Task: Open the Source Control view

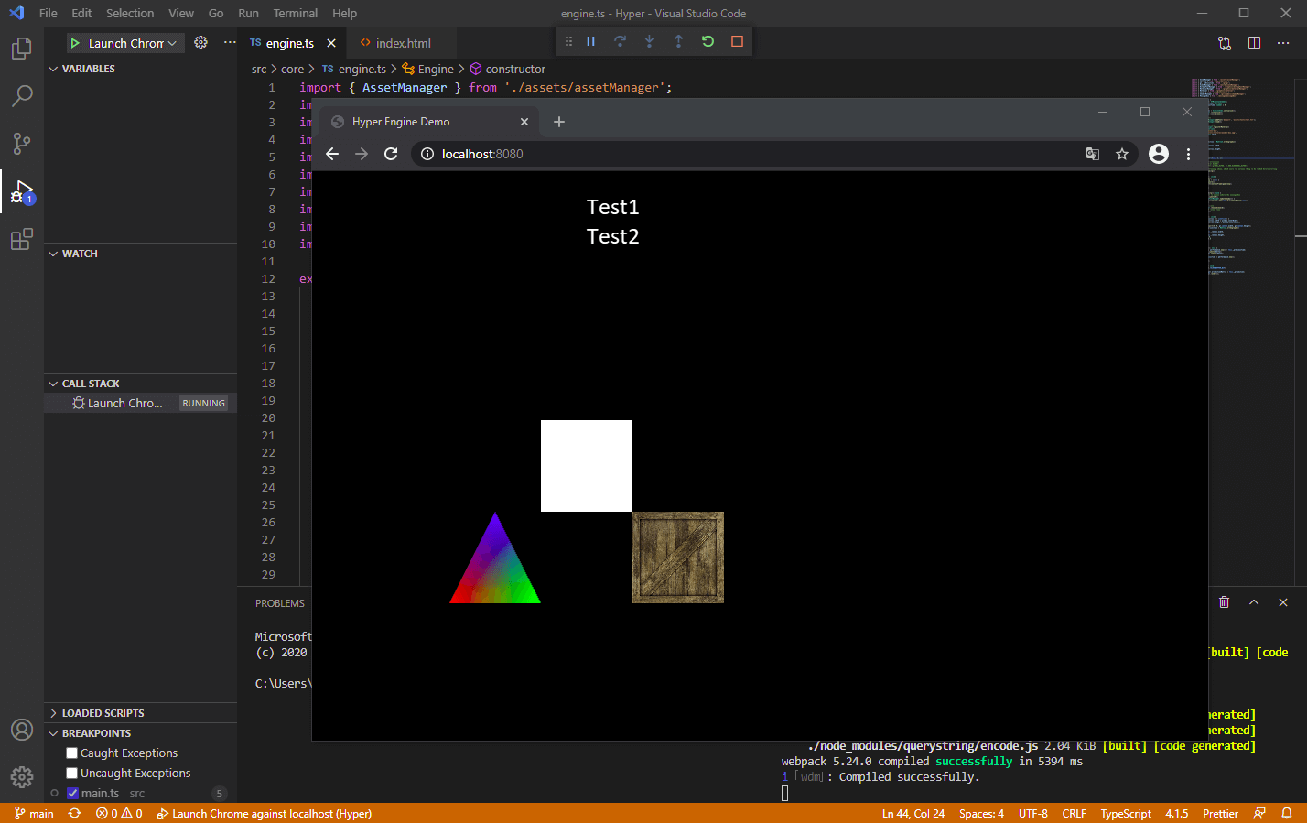Action: click(x=22, y=144)
